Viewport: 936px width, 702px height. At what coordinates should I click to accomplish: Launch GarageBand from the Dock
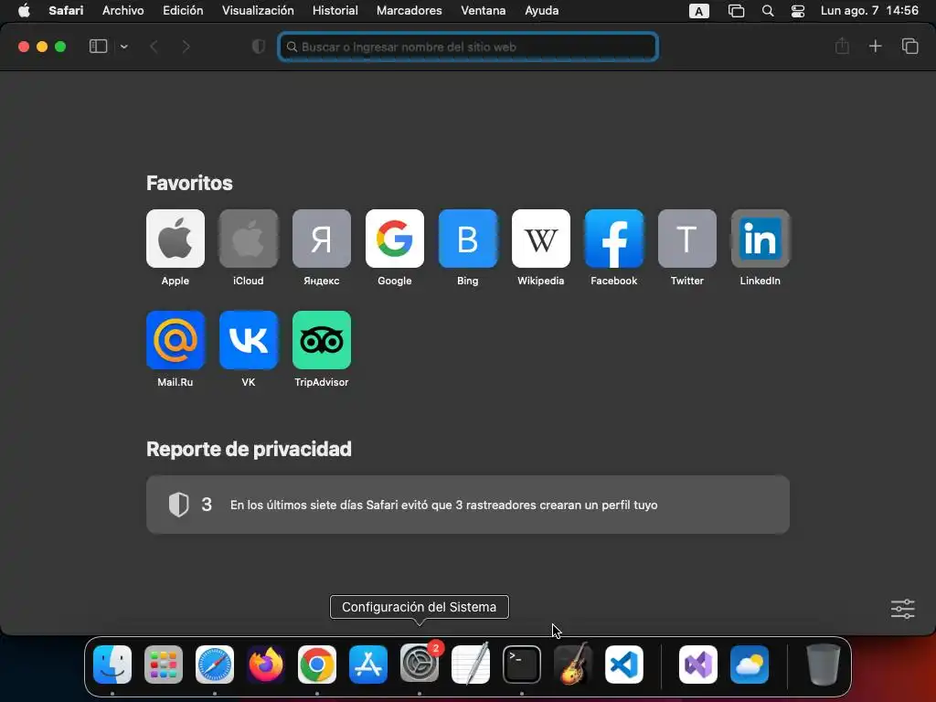573,664
